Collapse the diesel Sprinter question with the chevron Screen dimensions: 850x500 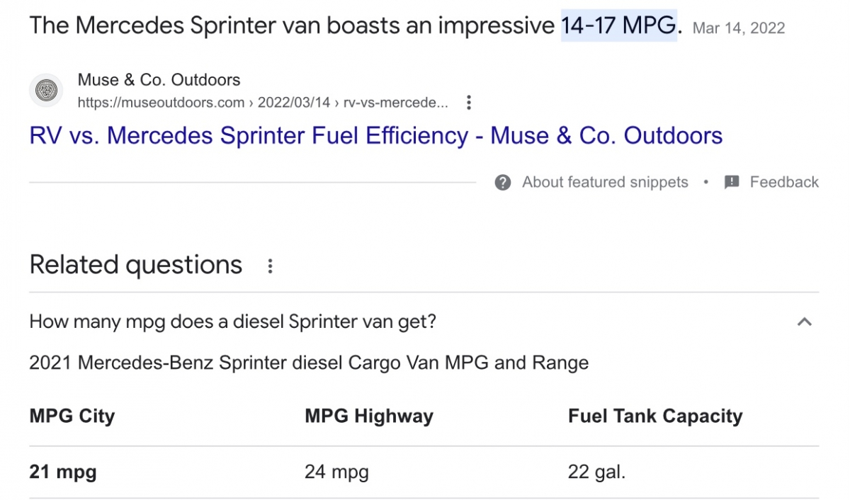pos(803,322)
